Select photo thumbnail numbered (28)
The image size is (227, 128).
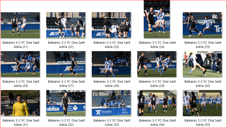[x=111, y=64]
